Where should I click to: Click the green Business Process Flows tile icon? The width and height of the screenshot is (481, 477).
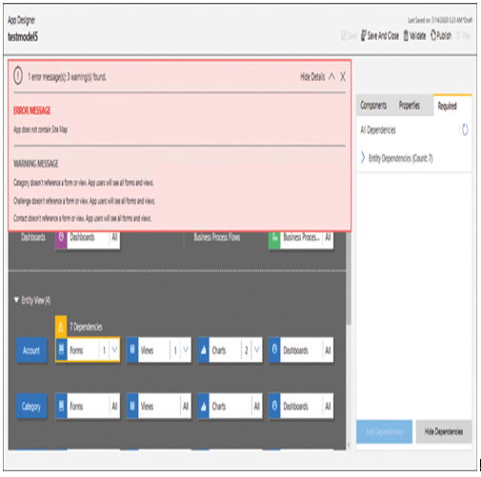click(274, 237)
